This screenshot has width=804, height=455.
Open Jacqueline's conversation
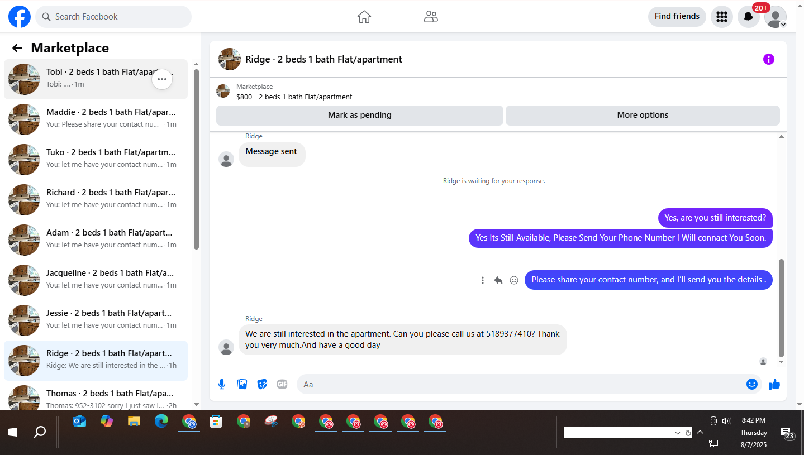(96, 280)
